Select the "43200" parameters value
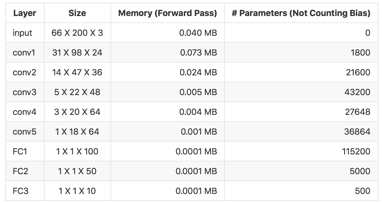 coord(357,92)
